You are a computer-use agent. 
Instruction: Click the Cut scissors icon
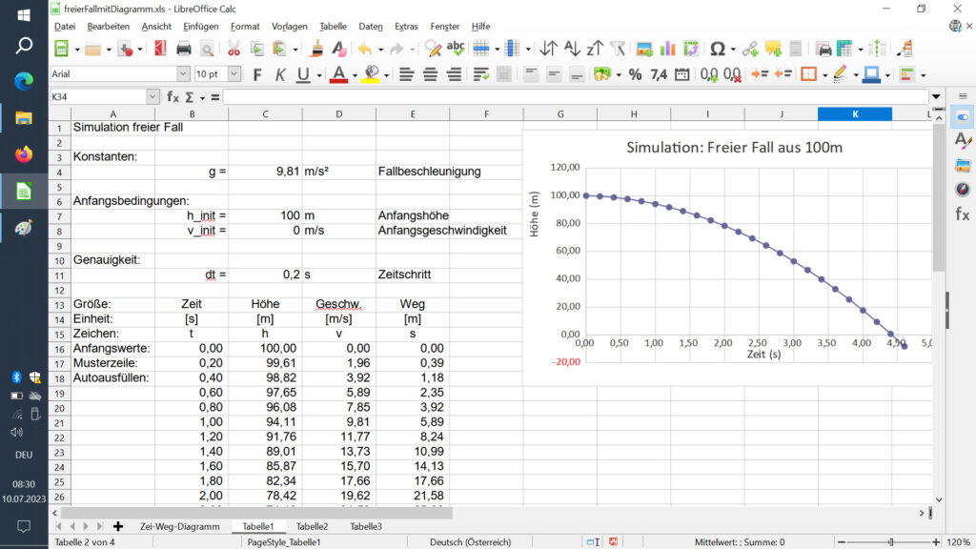point(234,49)
